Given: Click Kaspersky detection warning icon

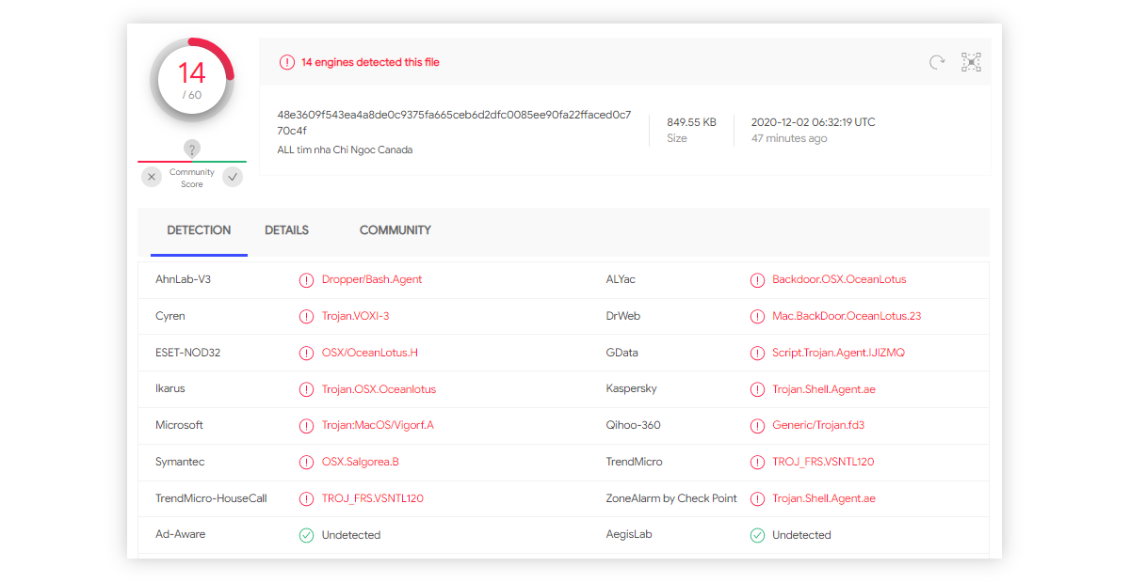Looking at the screenshot, I should tap(757, 389).
